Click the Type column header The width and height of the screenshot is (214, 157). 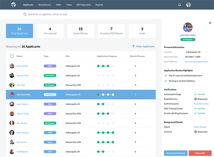pyautogui.click(x=46, y=56)
